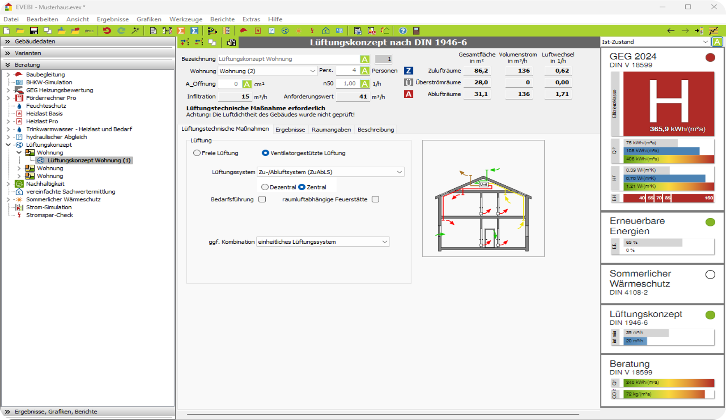Click the delete row icon above Bezeichnung
The image size is (726, 420).
pos(199,42)
